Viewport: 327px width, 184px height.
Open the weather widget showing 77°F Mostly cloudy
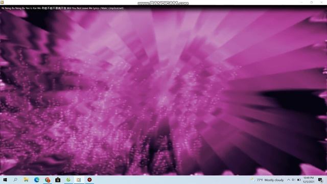tap(267, 180)
